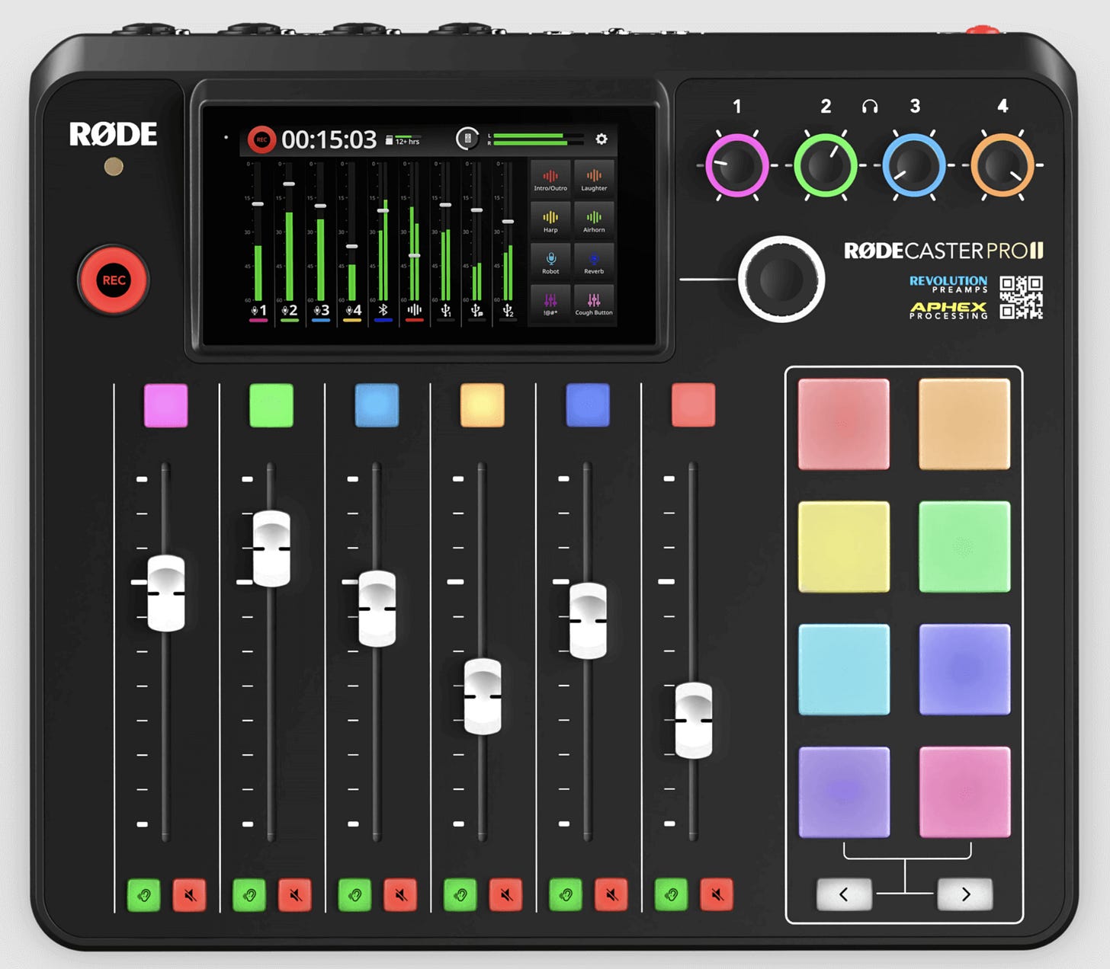Activate the Robot voice effect pad
This screenshot has width=1110, height=969.
click(x=550, y=262)
